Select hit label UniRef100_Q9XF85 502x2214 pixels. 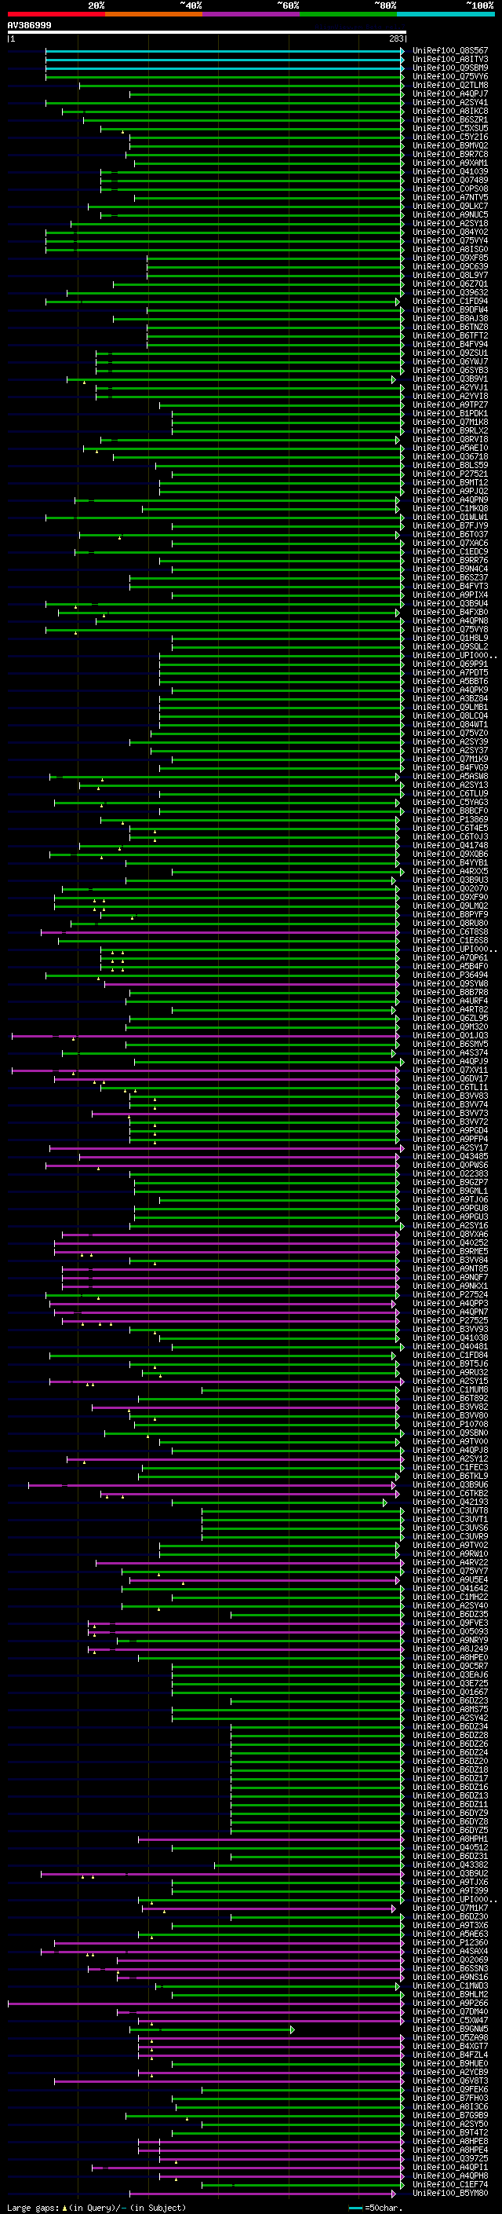[x=450, y=258]
